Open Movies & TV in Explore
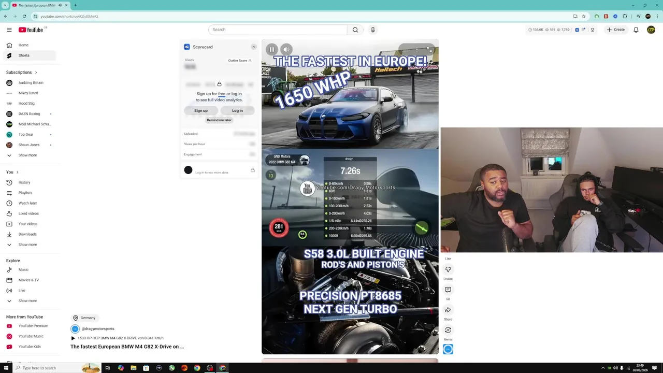The width and height of the screenshot is (663, 373). (x=29, y=280)
